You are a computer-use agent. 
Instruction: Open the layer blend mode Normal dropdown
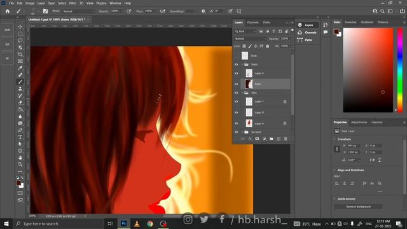click(250, 39)
